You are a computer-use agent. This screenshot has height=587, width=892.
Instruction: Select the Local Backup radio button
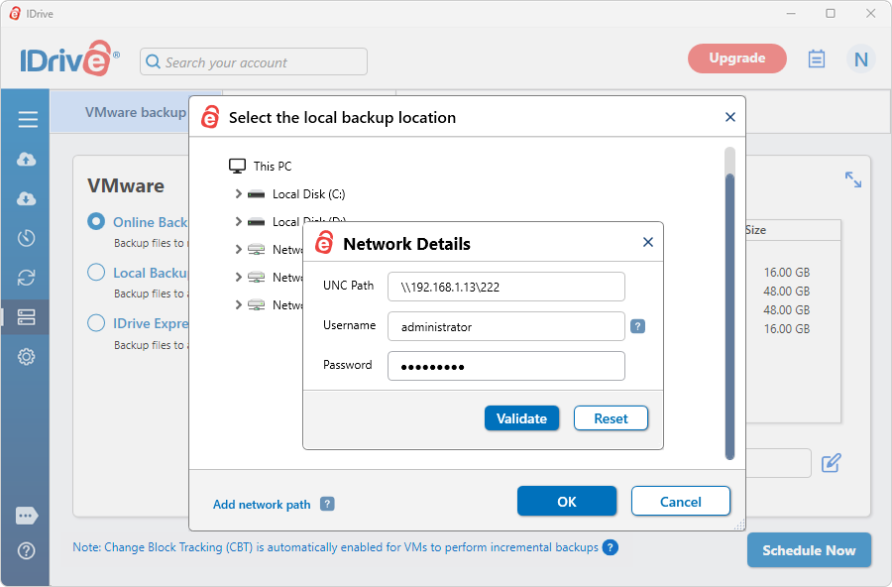[x=96, y=272]
